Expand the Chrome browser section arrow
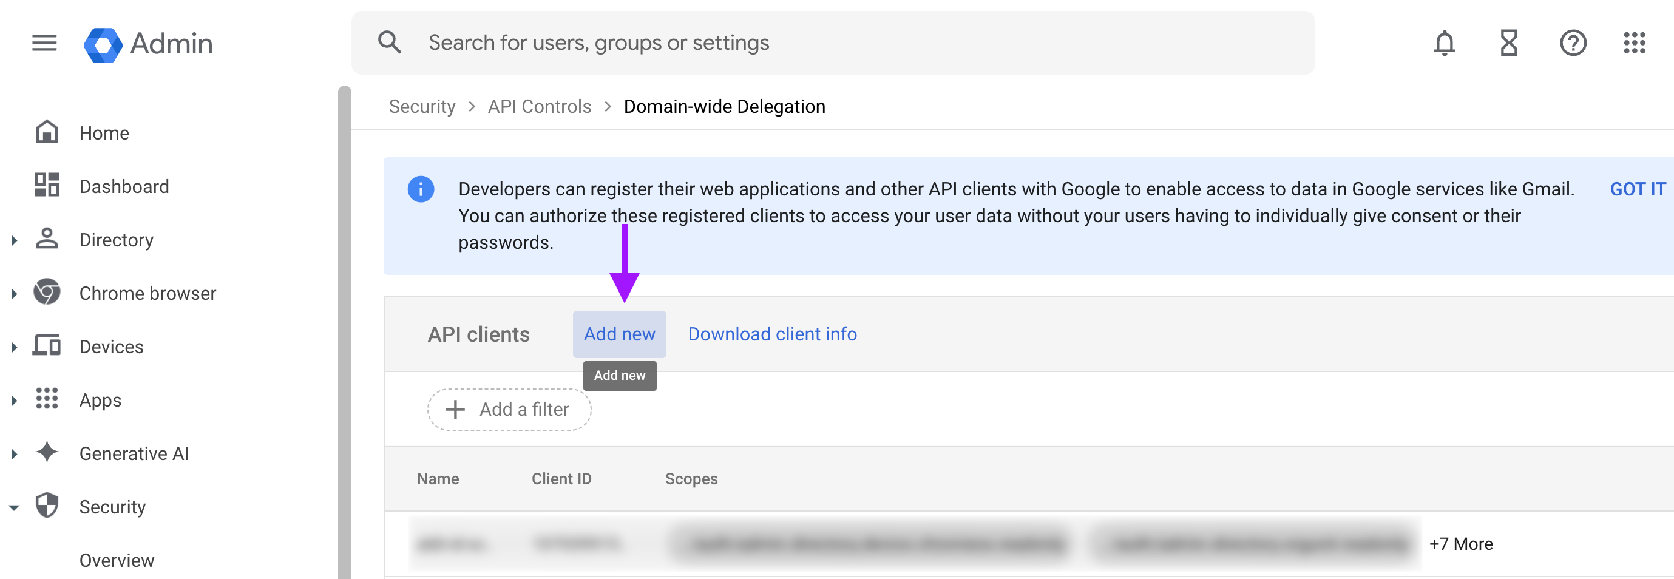Viewport: 1674px width, 579px height. point(13,294)
